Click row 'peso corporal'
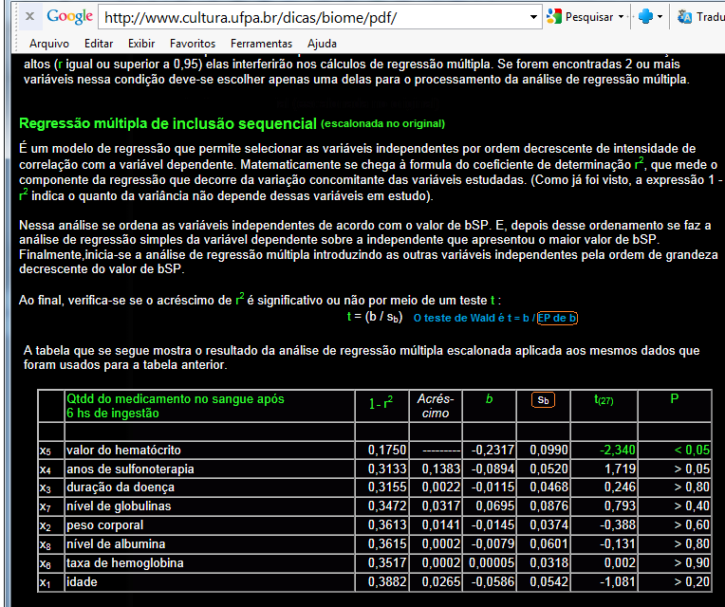 point(375,525)
